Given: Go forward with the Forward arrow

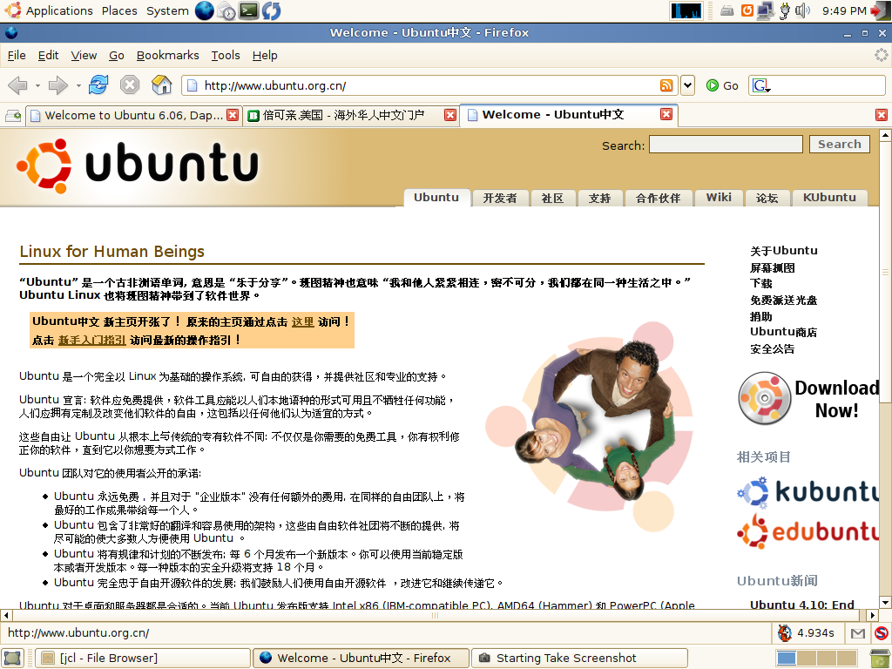Looking at the screenshot, I should [58, 85].
